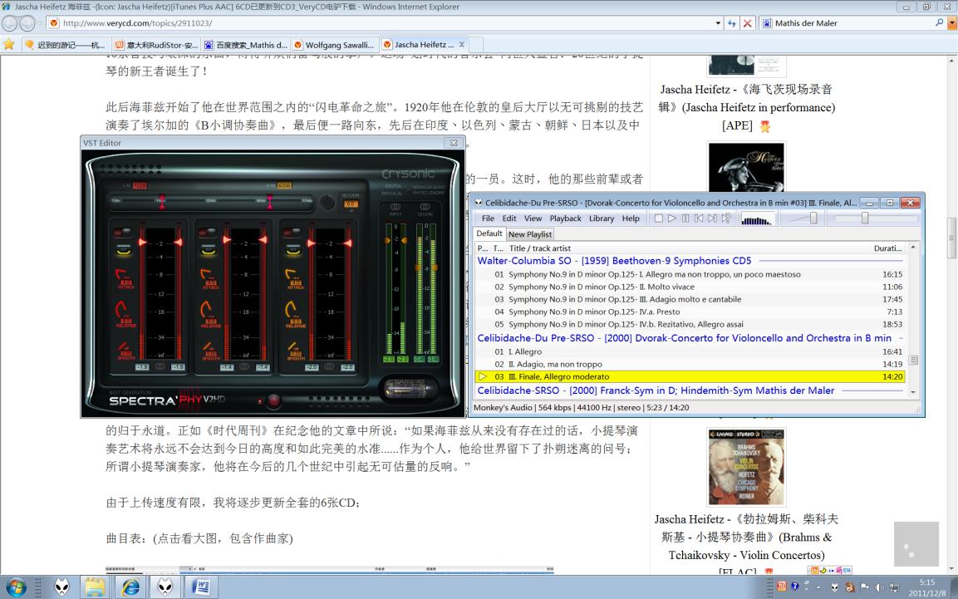Switch to the 百度搜索_Mathis d... browser tab

[x=246, y=45]
